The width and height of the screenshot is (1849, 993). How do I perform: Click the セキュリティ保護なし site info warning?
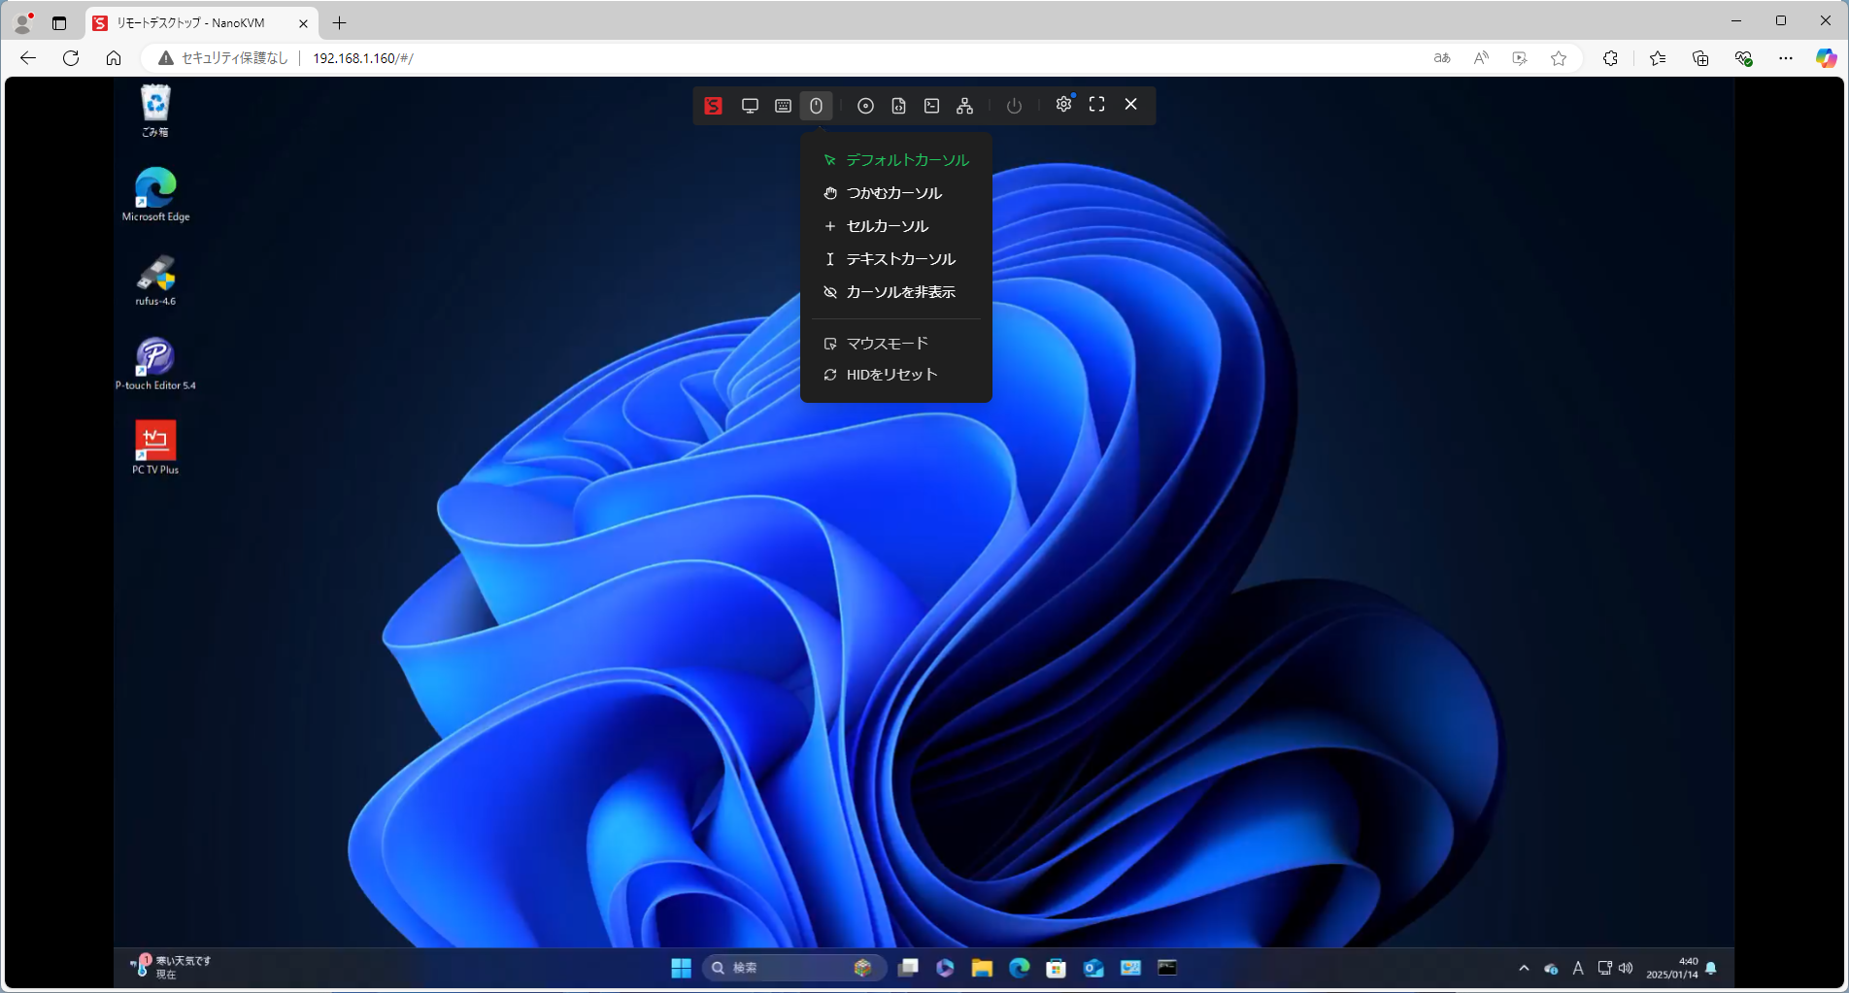[222, 58]
